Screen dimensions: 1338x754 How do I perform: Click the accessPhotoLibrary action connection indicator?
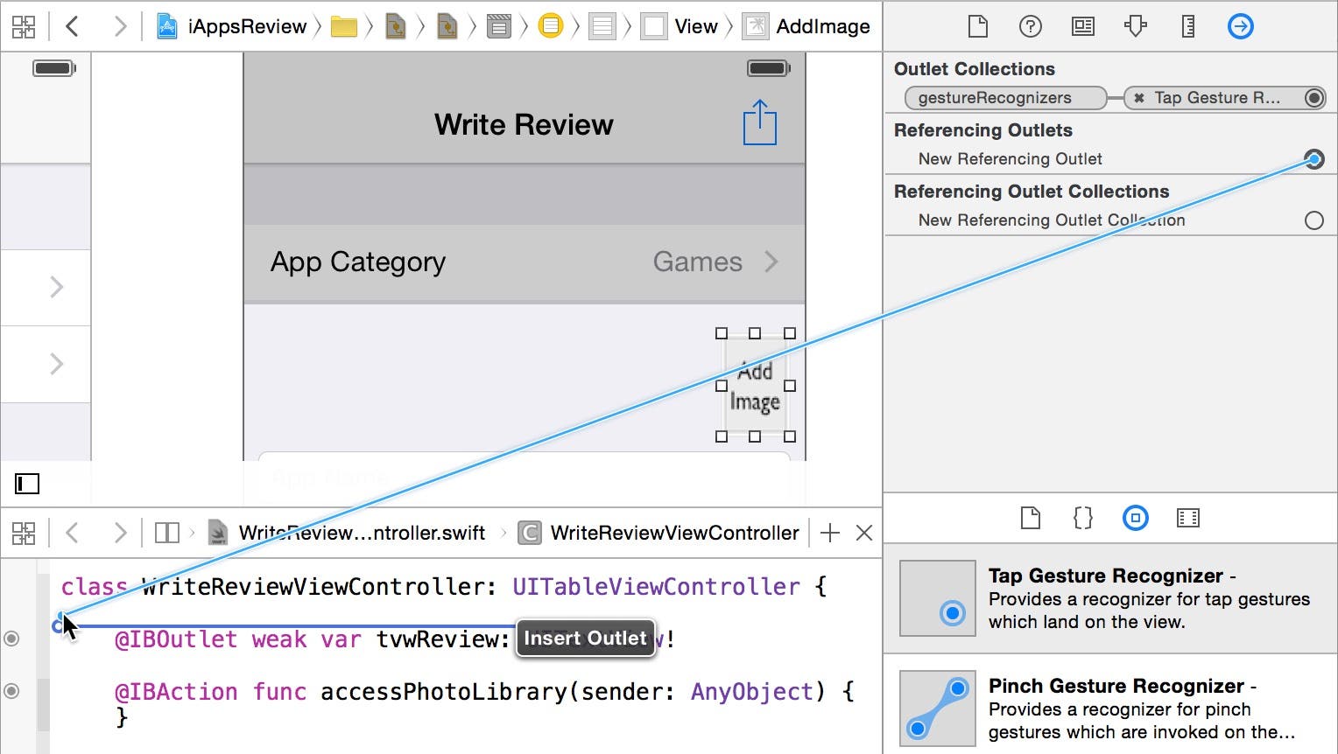tap(11, 691)
